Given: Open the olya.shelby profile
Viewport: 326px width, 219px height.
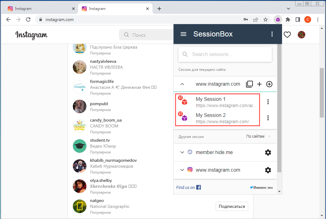Looking at the screenshot, I should coord(101,181).
